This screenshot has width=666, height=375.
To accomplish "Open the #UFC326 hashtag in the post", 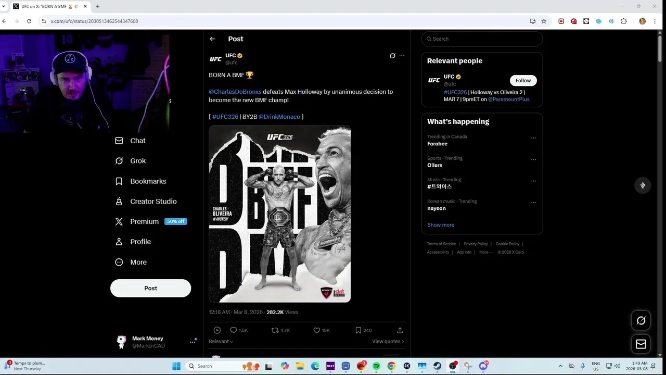I will pos(225,117).
